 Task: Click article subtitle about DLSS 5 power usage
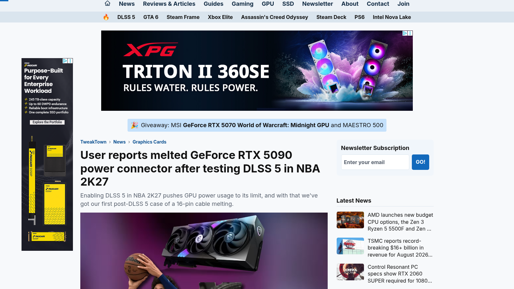[x=199, y=200]
